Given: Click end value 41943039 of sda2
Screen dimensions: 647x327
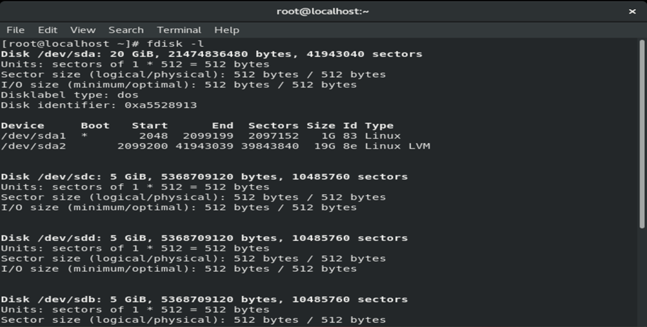Looking at the screenshot, I should tap(204, 146).
